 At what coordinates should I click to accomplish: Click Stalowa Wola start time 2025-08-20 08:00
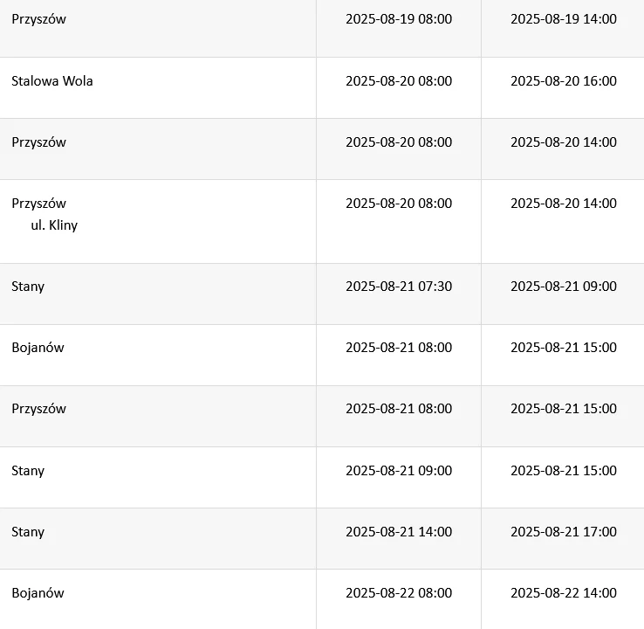(399, 81)
